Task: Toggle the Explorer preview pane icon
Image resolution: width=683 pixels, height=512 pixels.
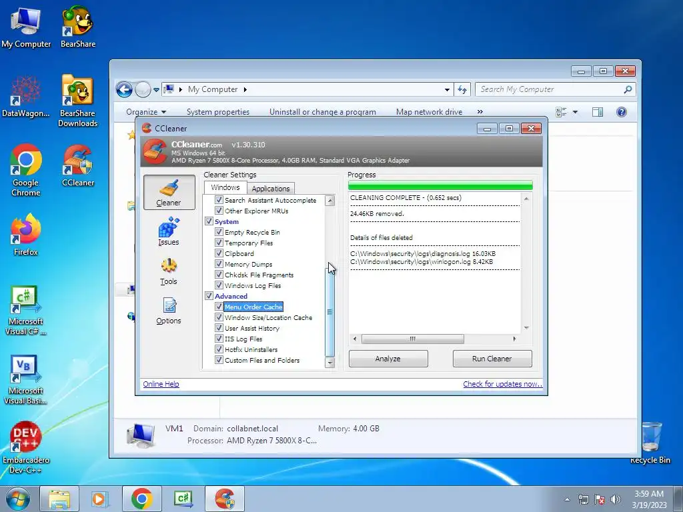Action: 598,112
